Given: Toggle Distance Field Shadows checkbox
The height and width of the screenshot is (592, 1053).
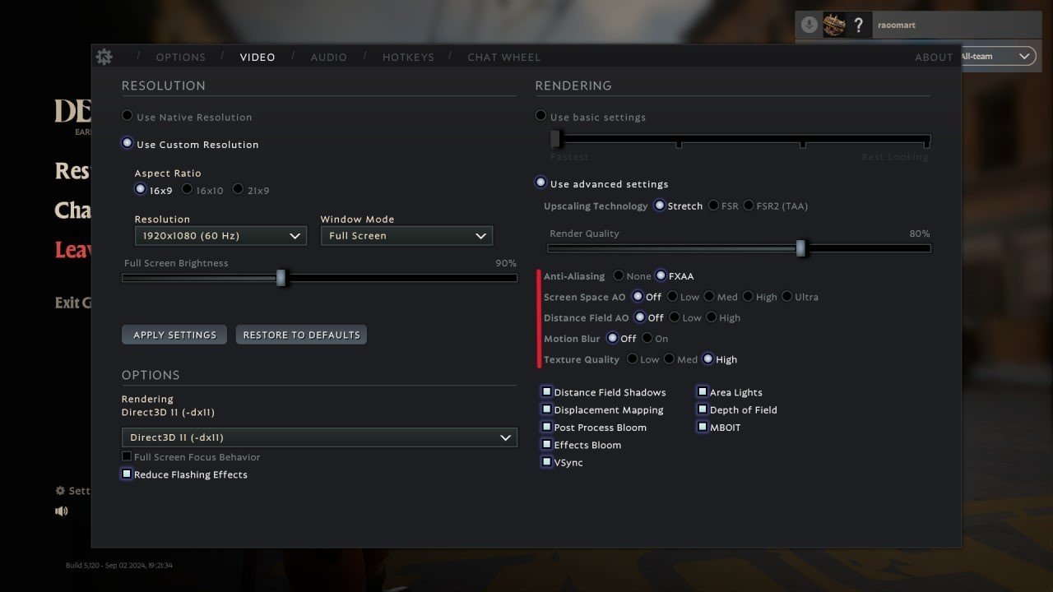Looking at the screenshot, I should coord(546,391).
